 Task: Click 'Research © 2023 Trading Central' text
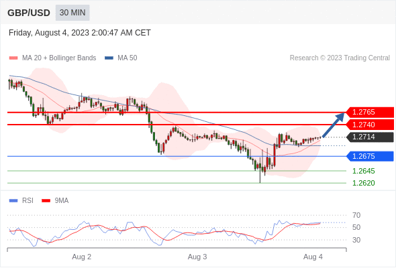tap(340, 58)
